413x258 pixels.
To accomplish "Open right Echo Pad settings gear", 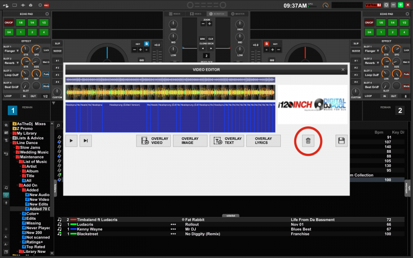I will [x=407, y=14].
